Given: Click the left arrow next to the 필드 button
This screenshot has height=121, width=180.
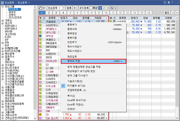Looking at the screenshot, I should tap(173, 13).
